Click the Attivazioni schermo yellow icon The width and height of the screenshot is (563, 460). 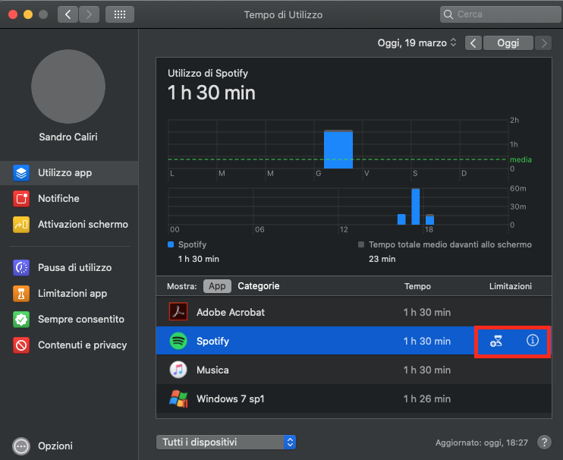21,225
